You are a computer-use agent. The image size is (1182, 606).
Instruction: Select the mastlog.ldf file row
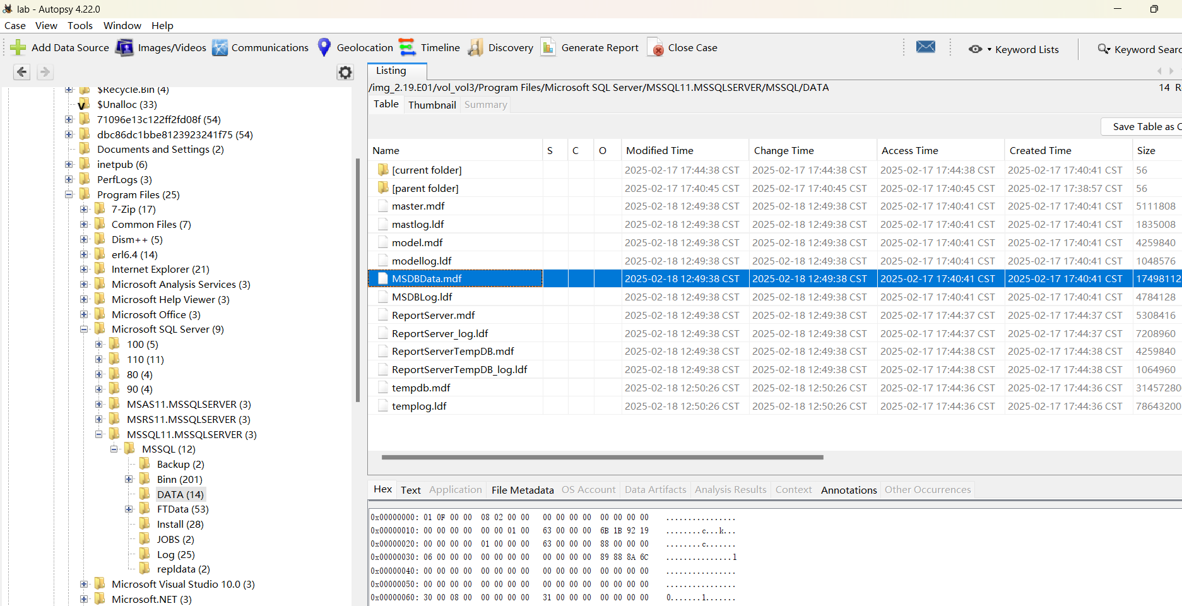point(775,224)
